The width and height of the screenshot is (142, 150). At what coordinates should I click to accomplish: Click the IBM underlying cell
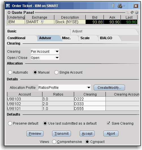pos(16,22)
